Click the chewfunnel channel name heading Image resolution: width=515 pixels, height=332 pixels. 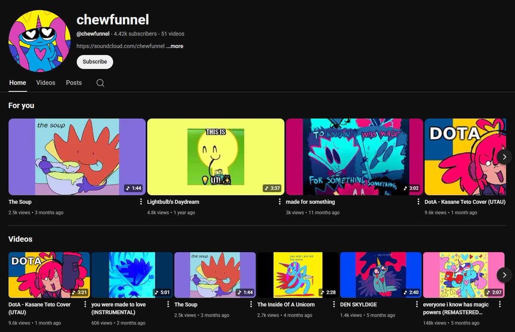coord(113,19)
